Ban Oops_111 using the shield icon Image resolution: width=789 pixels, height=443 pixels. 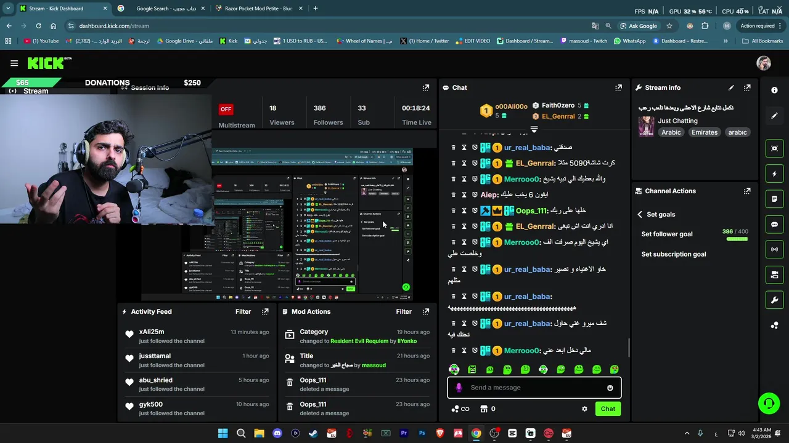[475, 210]
